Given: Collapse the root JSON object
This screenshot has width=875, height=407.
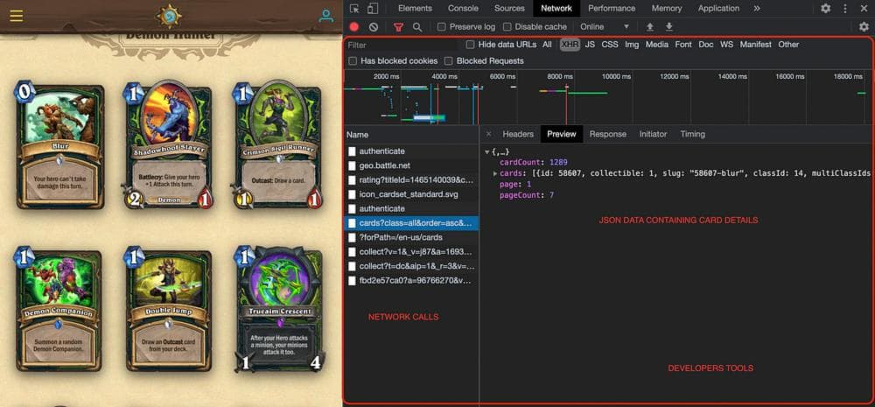Looking at the screenshot, I should pyautogui.click(x=487, y=151).
